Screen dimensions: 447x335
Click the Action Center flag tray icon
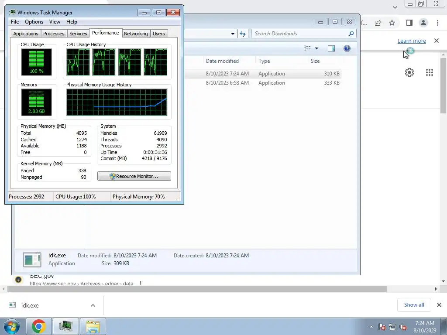point(382,327)
